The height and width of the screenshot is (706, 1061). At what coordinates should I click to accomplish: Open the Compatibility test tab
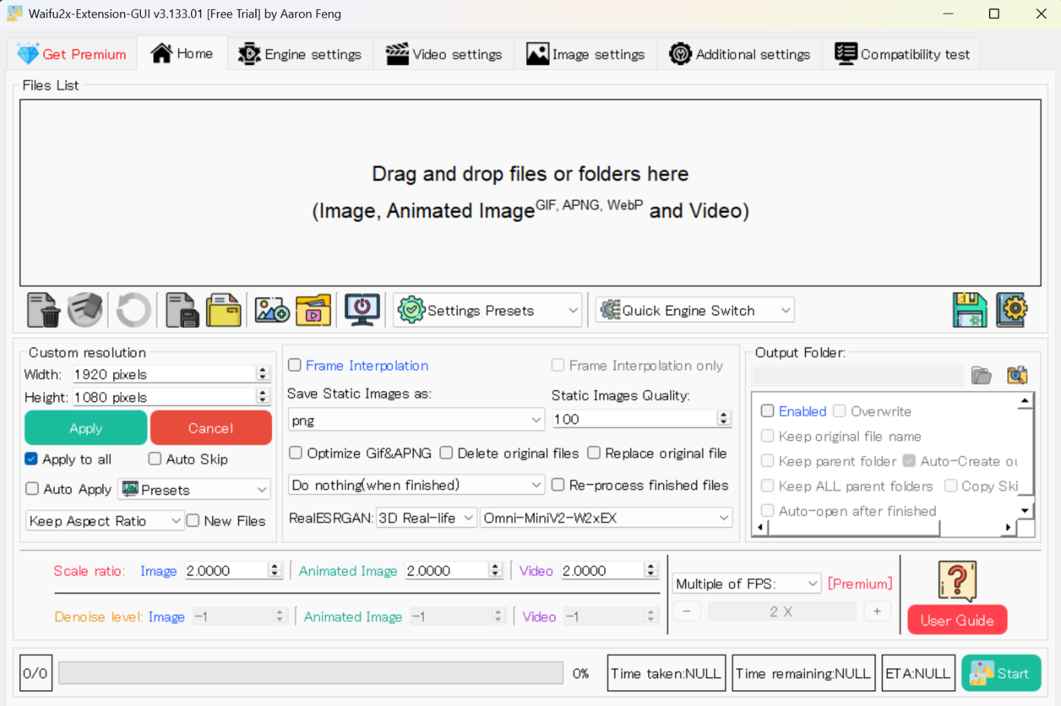(902, 54)
